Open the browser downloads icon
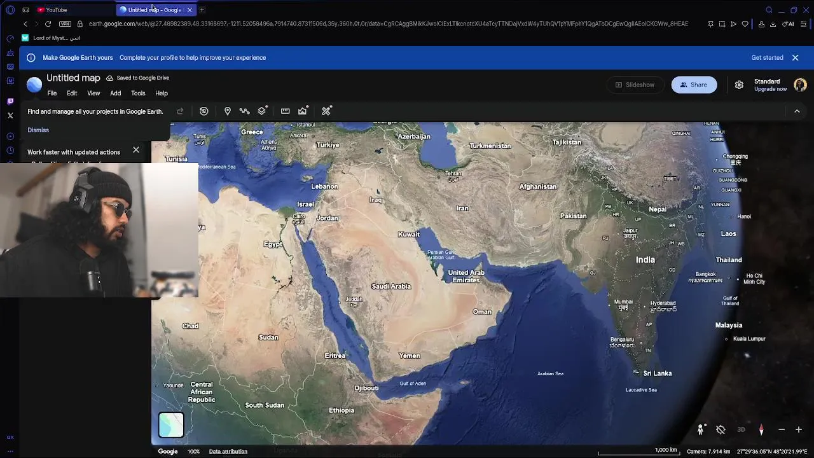This screenshot has width=814, height=458. click(x=773, y=24)
